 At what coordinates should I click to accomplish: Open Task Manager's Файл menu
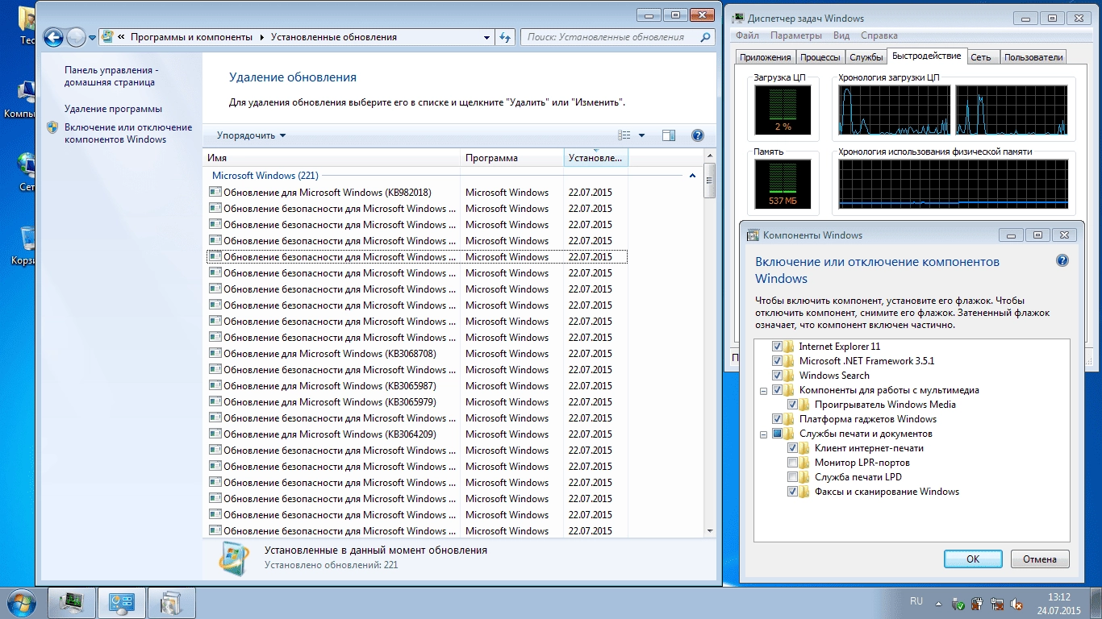pyautogui.click(x=747, y=35)
